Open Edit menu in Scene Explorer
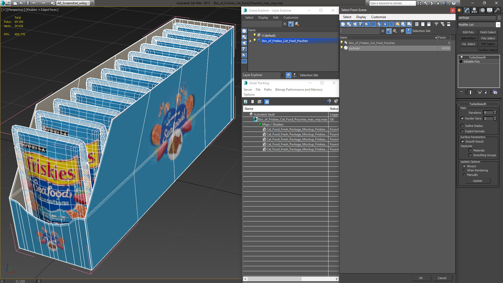 (276, 18)
